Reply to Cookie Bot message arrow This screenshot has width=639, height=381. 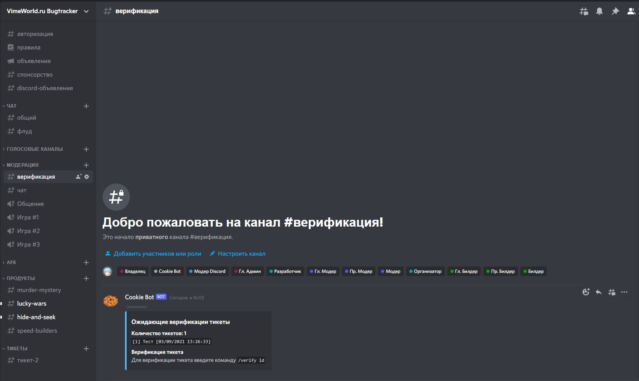coord(599,292)
